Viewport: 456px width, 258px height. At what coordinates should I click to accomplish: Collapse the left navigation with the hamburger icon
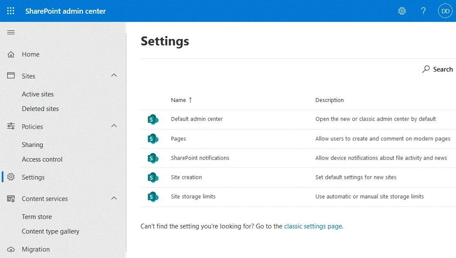[x=11, y=32]
